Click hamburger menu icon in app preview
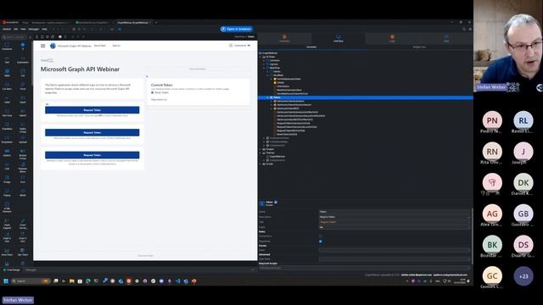This screenshot has height=305, width=543. pyautogui.click(x=43, y=46)
